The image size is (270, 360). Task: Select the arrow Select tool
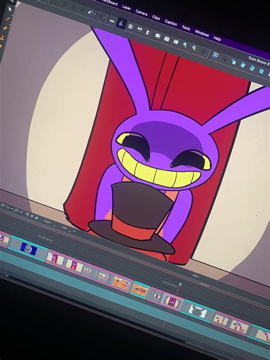(x=10, y=9)
